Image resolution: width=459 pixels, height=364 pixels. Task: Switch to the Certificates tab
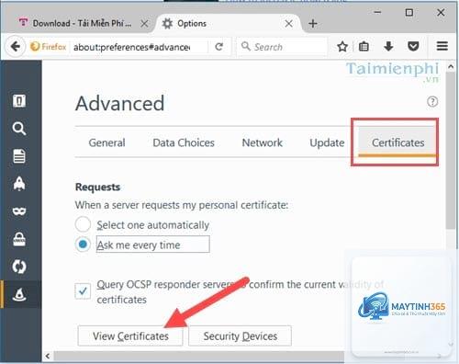(397, 142)
